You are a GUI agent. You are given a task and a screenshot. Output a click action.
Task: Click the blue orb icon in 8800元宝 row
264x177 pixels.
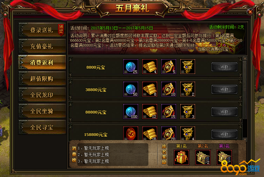point(131,67)
